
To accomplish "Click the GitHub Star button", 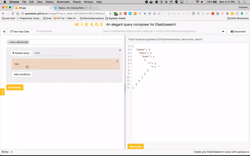I will 5,152.
